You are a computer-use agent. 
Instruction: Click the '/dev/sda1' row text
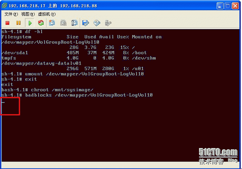pos(15,53)
